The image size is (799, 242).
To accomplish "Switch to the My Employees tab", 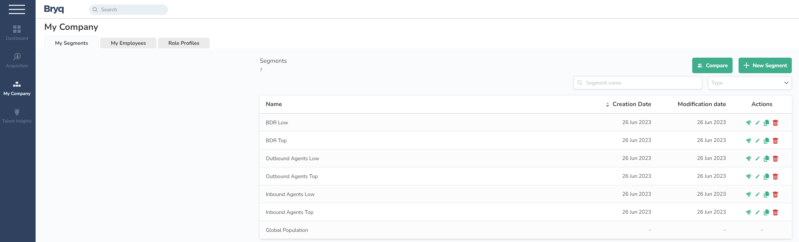I will tap(128, 43).
